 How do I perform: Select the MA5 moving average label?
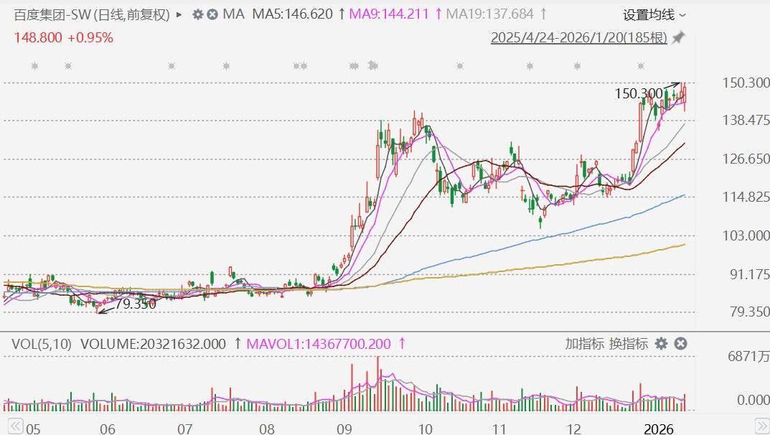(x=292, y=14)
